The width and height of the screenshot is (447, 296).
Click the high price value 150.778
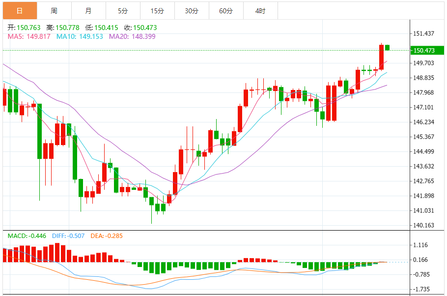pos(67,28)
